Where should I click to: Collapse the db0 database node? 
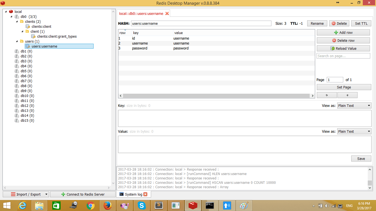click(x=11, y=16)
